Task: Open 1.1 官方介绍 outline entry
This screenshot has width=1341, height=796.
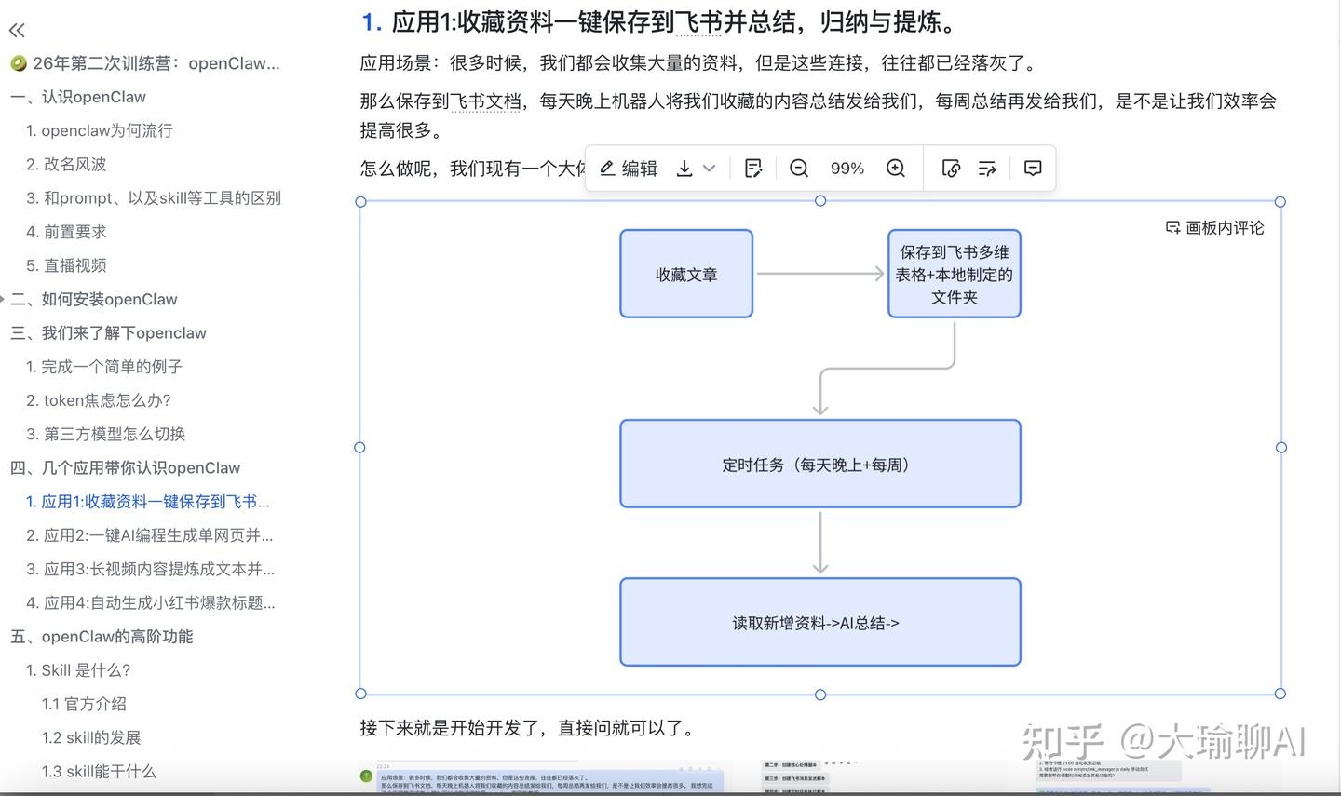Action: coord(84,704)
